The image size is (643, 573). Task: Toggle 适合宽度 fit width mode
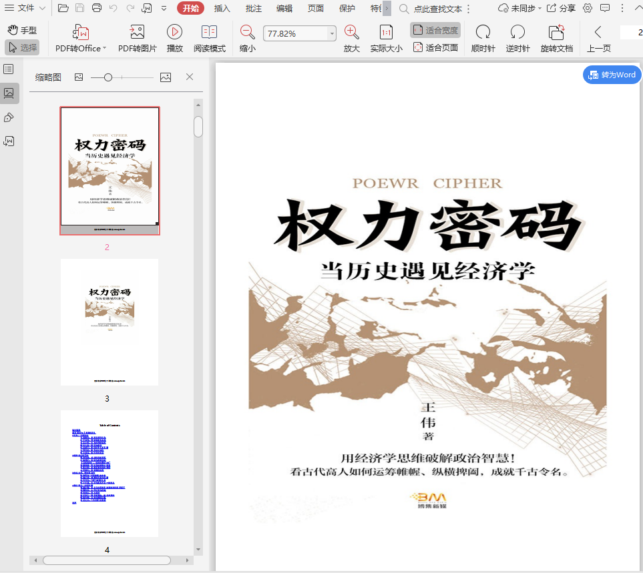[x=435, y=31]
